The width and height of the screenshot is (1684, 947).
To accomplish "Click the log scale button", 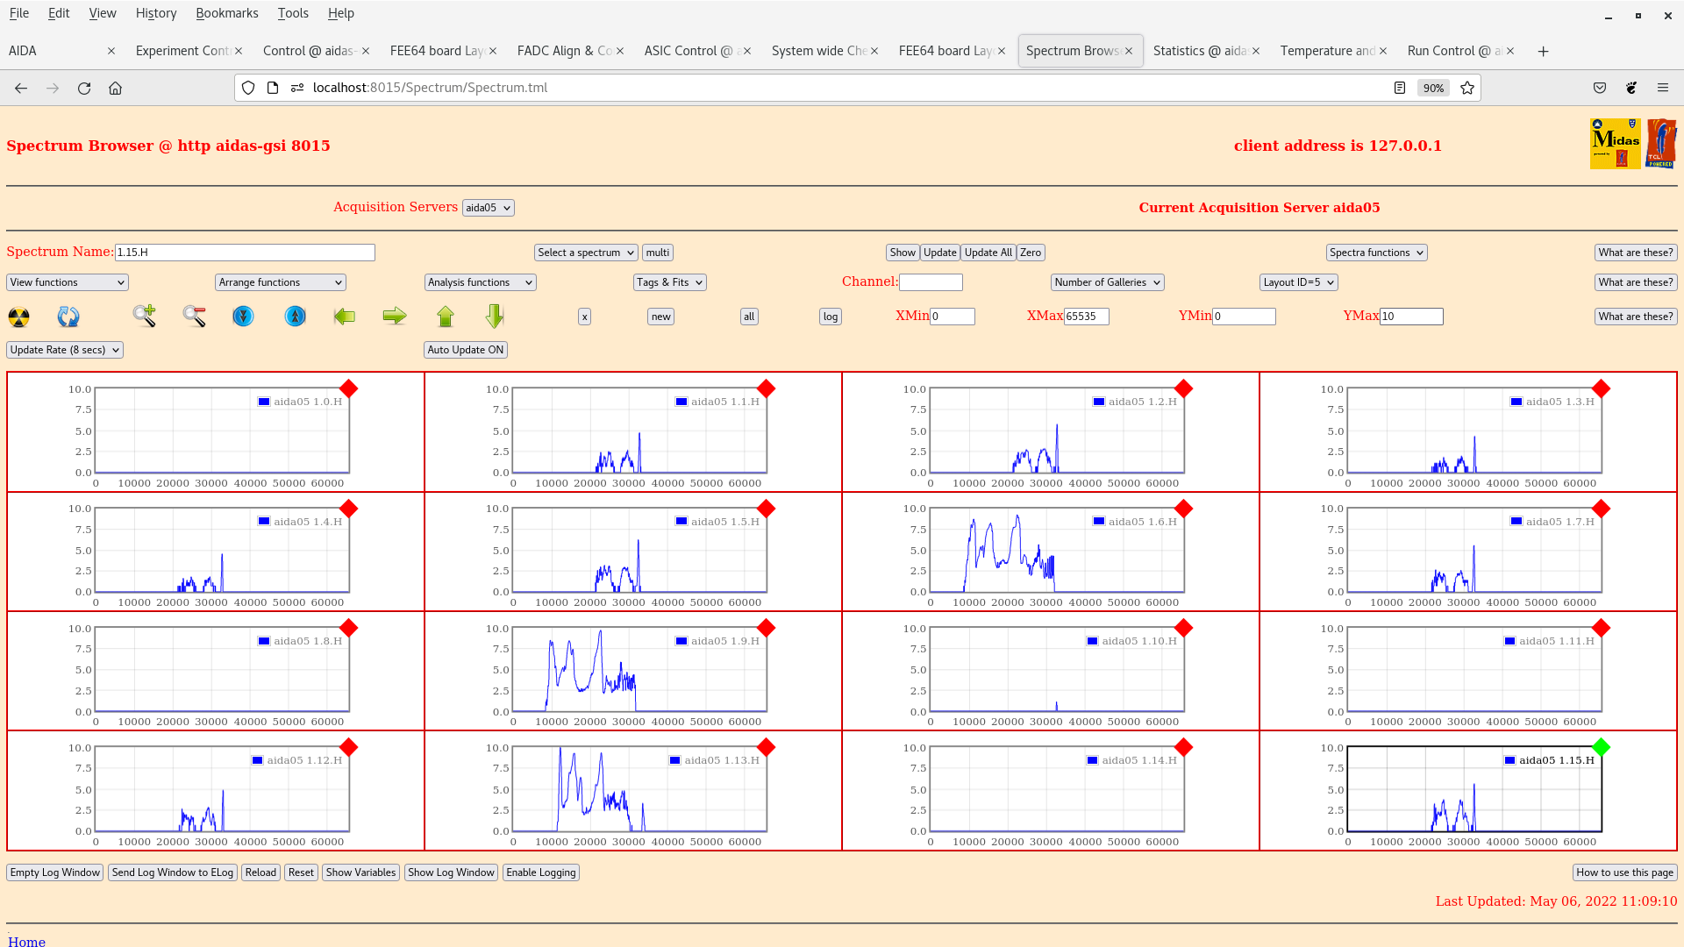I will [x=831, y=317].
